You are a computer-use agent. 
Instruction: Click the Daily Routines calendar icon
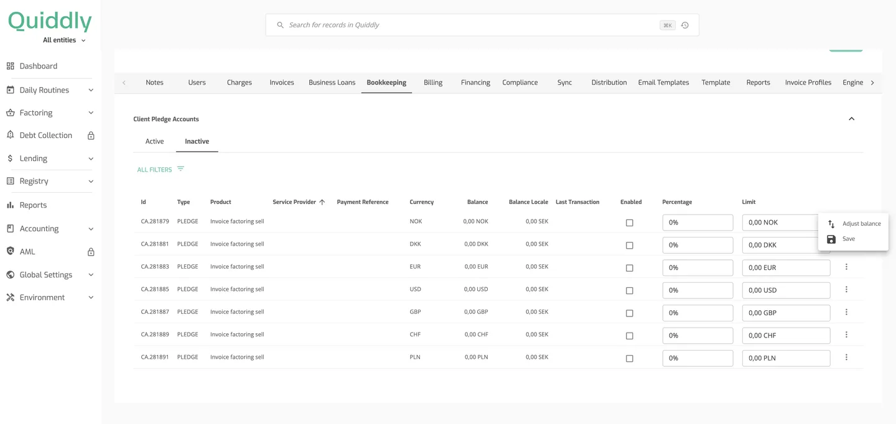[x=10, y=90]
